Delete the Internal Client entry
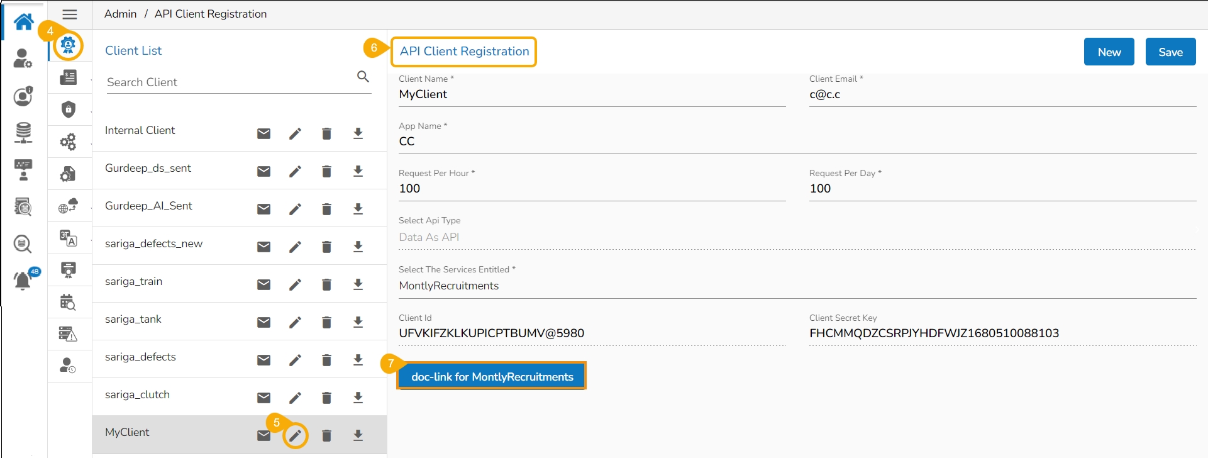 pyautogui.click(x=326, y=133)
